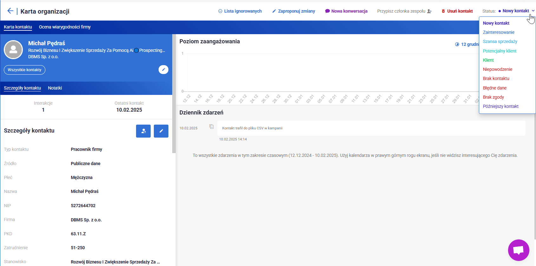The image size is (536, 266).
Task: Choose Niepowodzenie status
Action: click(498, 69)
